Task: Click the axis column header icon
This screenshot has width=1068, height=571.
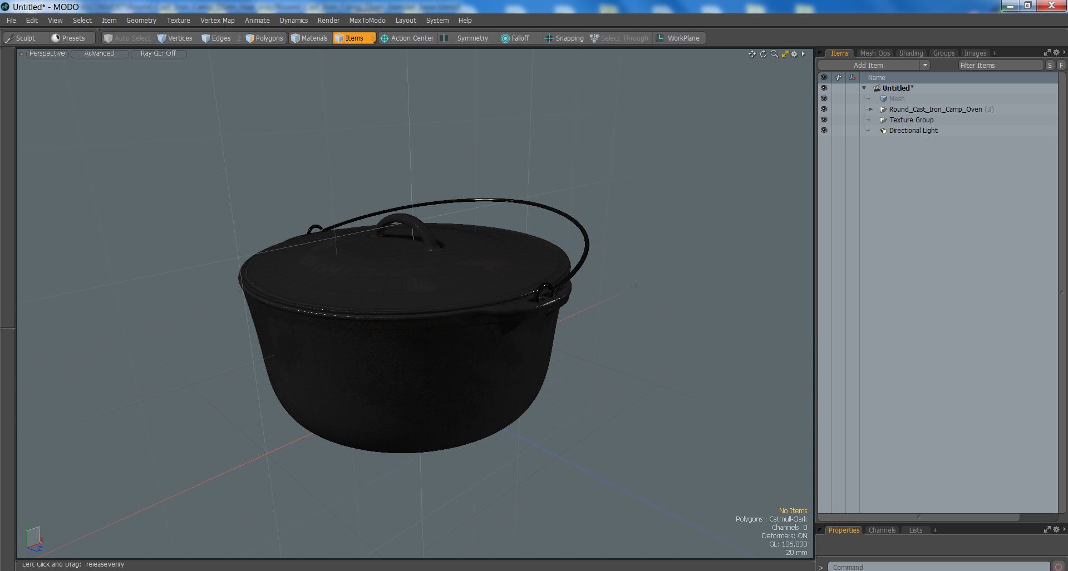Action: pyautogui.click(x=852, y=77)
